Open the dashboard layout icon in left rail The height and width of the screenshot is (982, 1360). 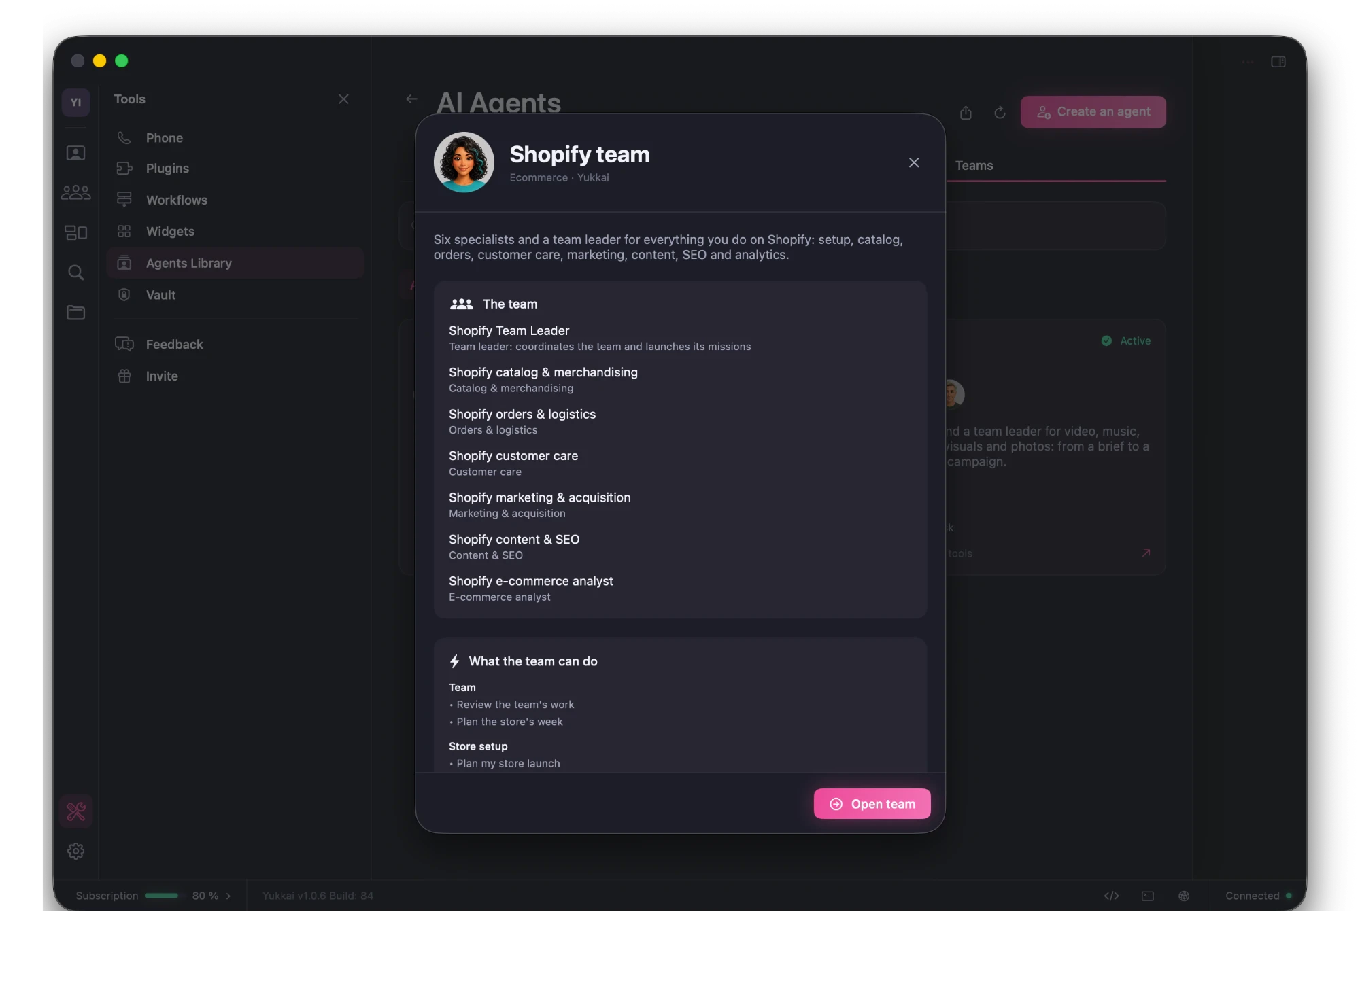[75, 232]
